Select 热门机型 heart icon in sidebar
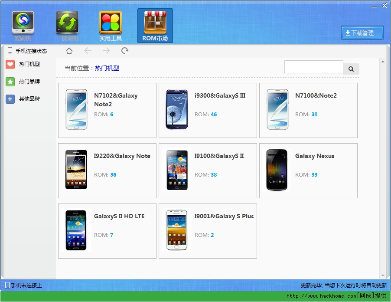391x302 pixels. (10, 64)
